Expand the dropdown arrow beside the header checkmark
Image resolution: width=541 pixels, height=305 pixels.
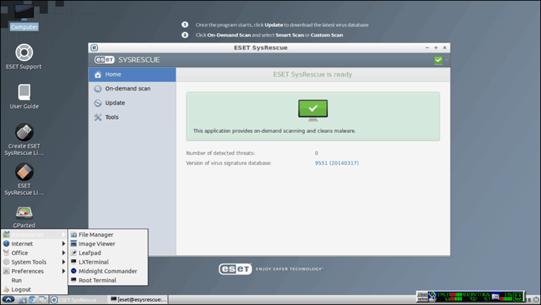(447, 60)
